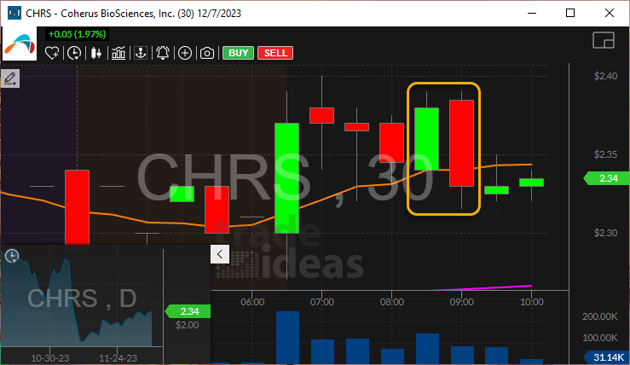
Task: Maximize the CHRS chart window
Action: (x=570, y=14)
